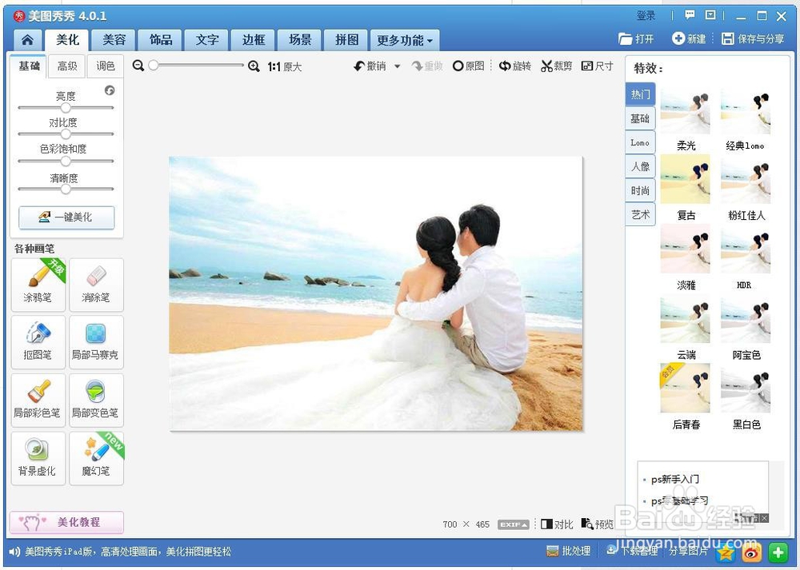
Task: Select the 背景虚化 blur tool
Action: [38, 458]
